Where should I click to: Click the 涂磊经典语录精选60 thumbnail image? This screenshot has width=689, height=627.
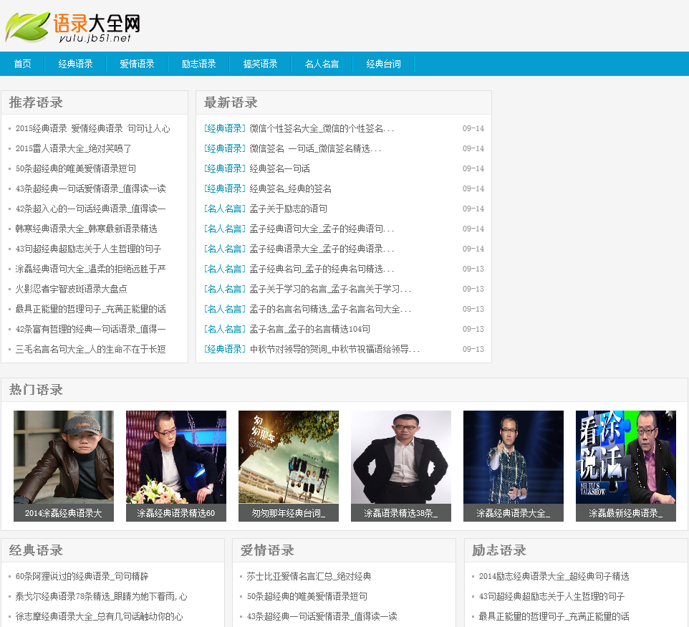point(175,457)
